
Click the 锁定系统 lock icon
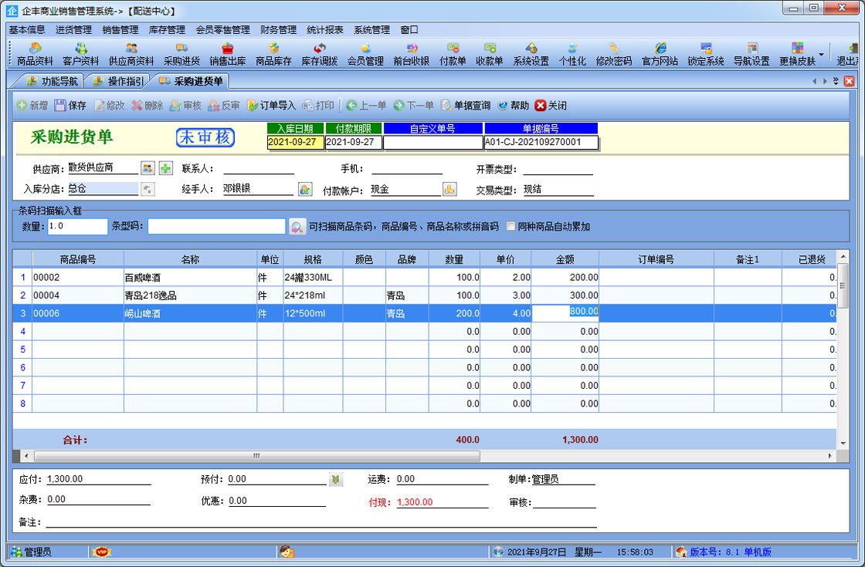click(705, 54)
